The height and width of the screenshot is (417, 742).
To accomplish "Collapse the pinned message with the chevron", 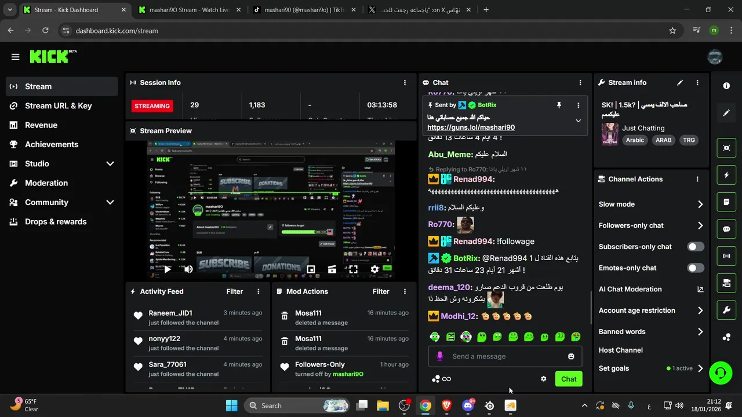I will pos(578,121).
